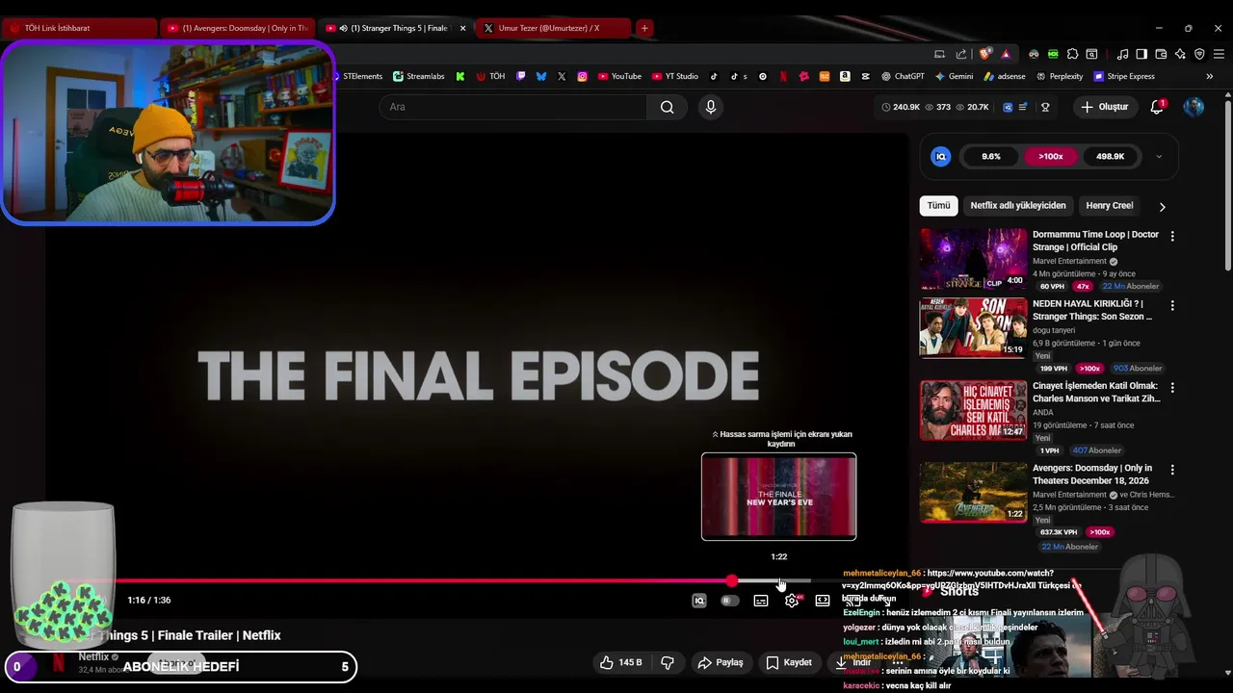Open options menu for Cinayet İşlemeden Katil Olmak video
Image resolution: width=1233 pixels, height=693 pixels.
(1172, 387)
